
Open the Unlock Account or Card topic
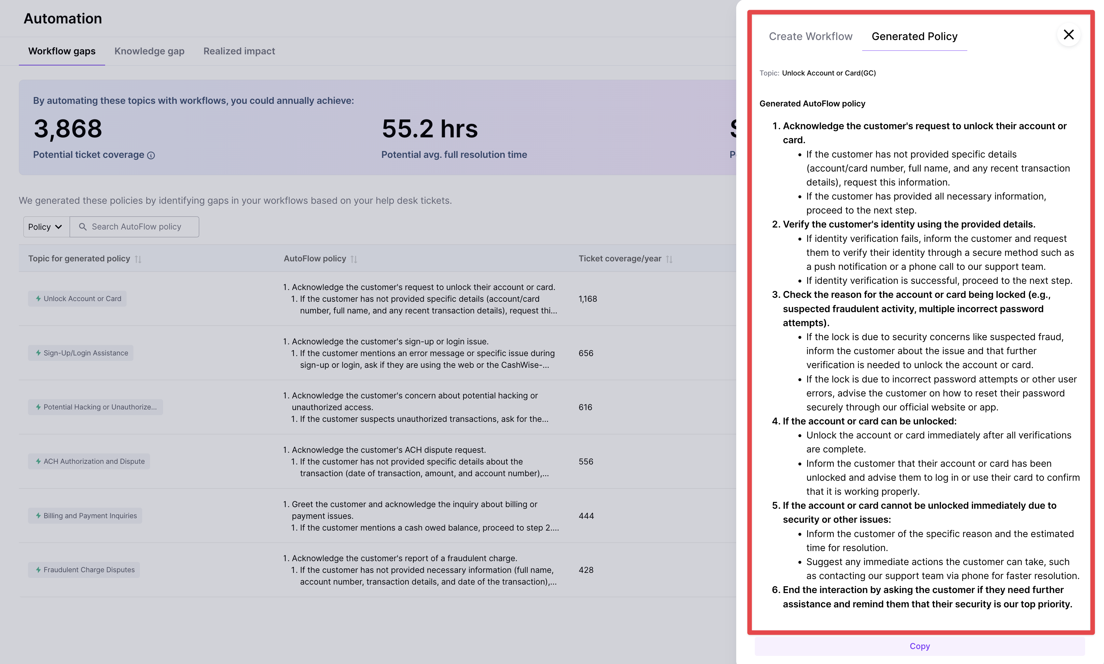(x=77, y=298)
